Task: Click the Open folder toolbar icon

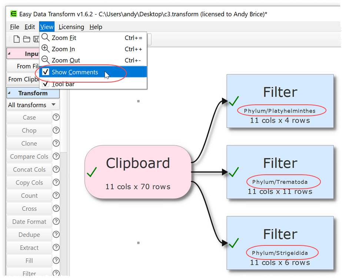Action: click(x=27, y=39)
